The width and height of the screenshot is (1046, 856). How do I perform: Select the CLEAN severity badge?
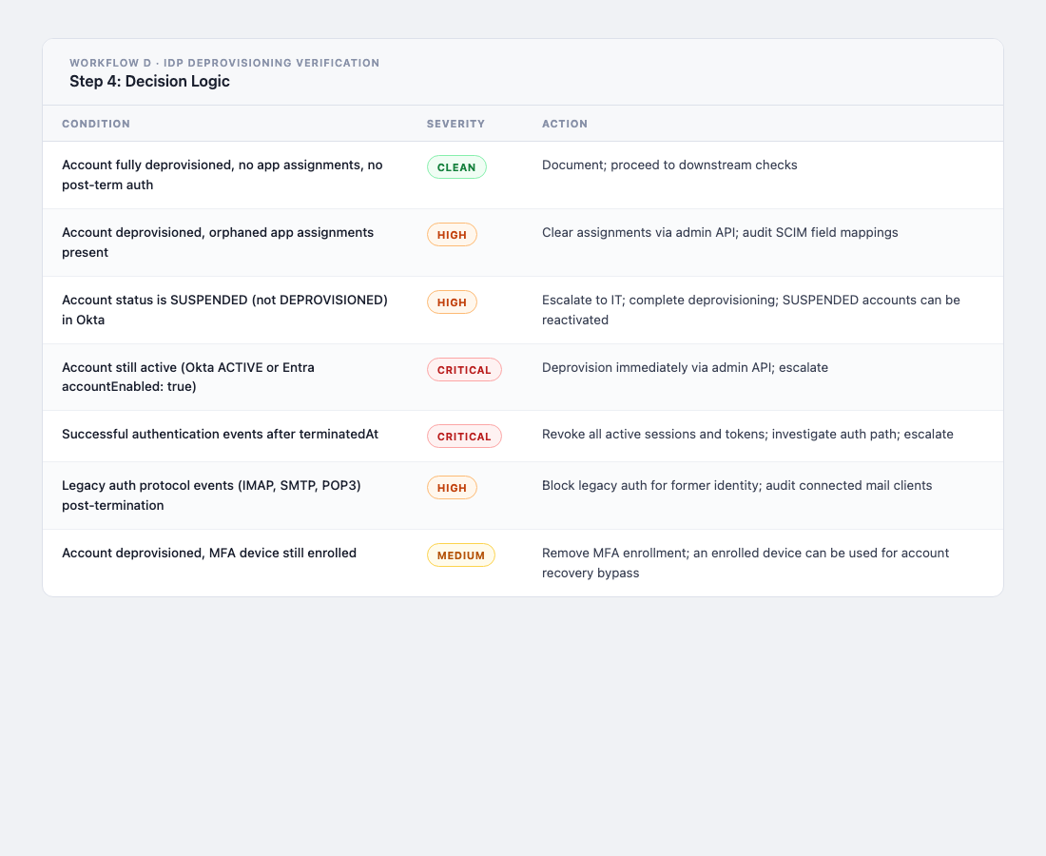pos(456,167)
